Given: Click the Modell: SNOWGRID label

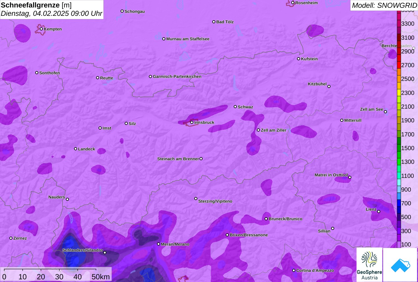Looking at the screenshot, I should pyautogui.click(x=384, y=5).
